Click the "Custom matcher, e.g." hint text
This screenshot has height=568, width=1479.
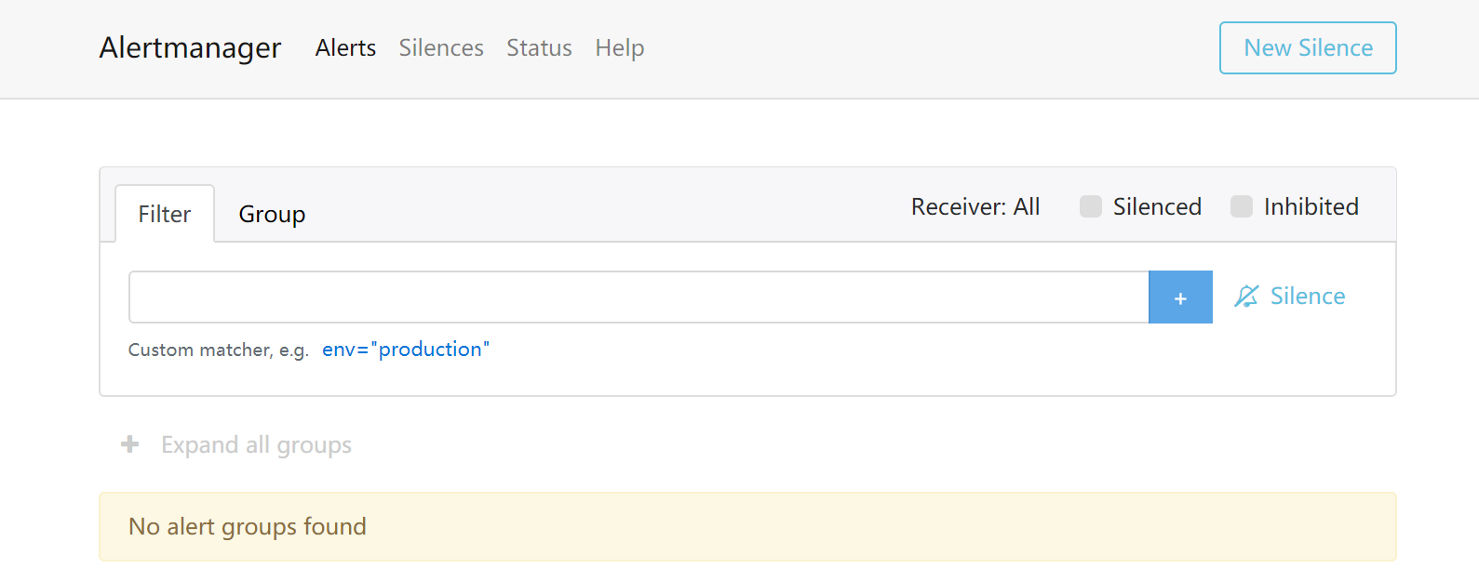219,350
